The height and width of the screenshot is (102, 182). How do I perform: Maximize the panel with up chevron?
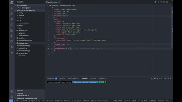168,78
